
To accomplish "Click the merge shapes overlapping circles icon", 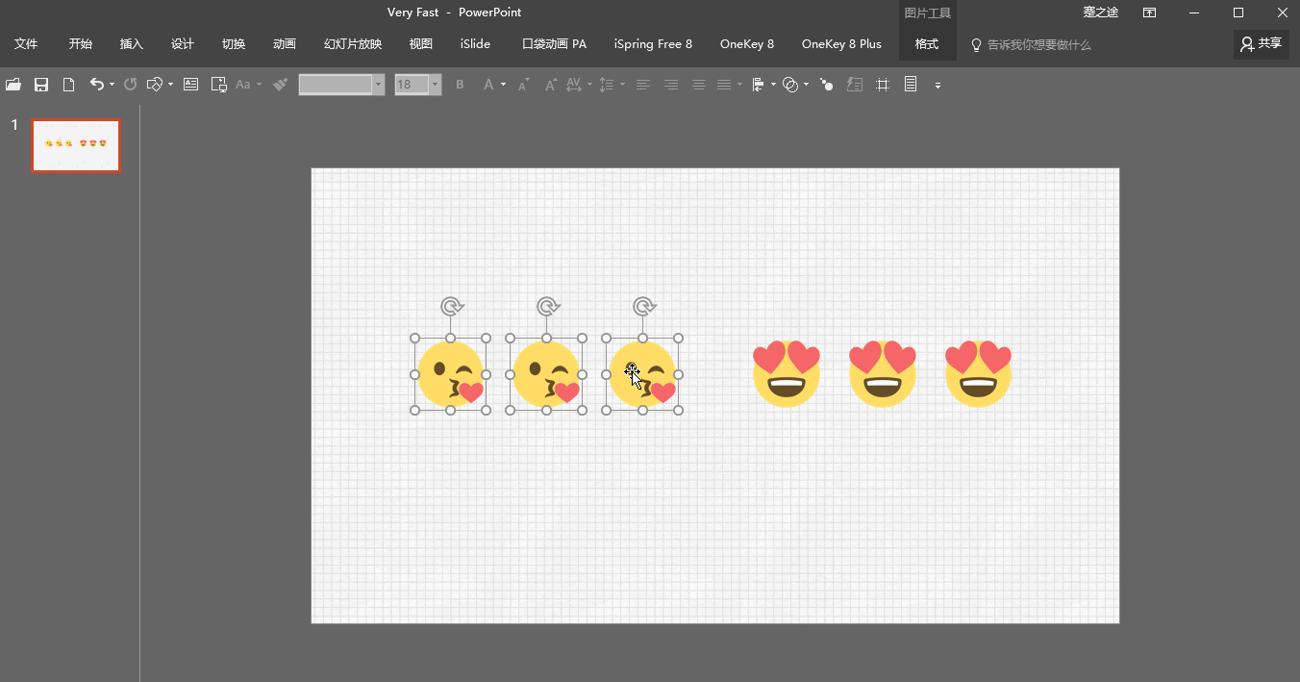I will pos(790,85).
